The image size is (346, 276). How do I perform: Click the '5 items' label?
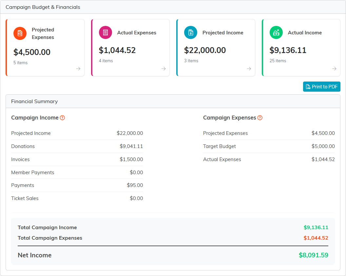(x=21, y=63)
